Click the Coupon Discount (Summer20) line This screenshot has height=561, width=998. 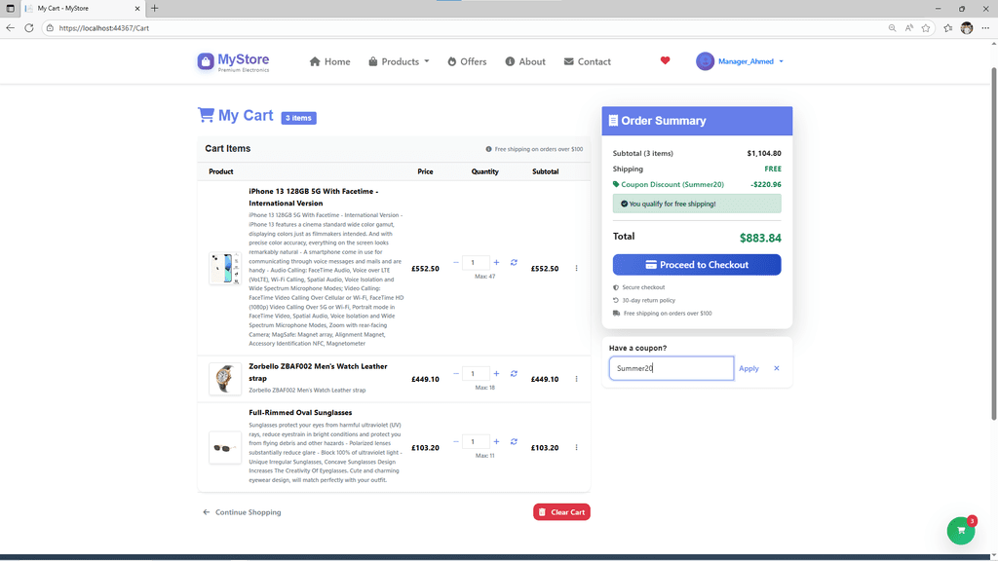pos(697,184)
